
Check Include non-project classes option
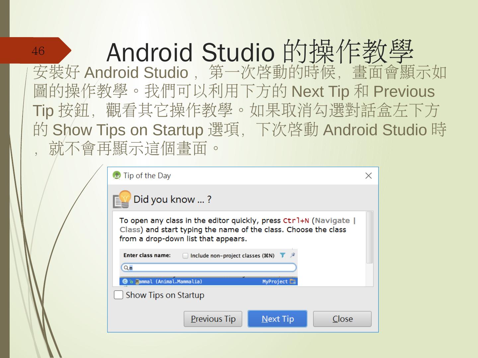[186, 256]
